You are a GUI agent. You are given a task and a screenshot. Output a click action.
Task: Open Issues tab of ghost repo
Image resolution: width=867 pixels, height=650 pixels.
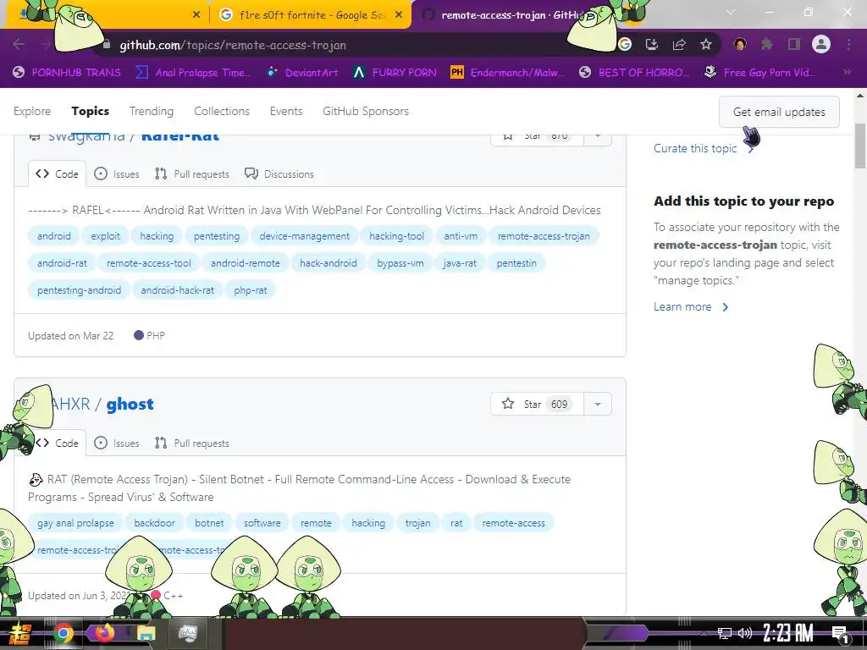(x=117, y=443)
